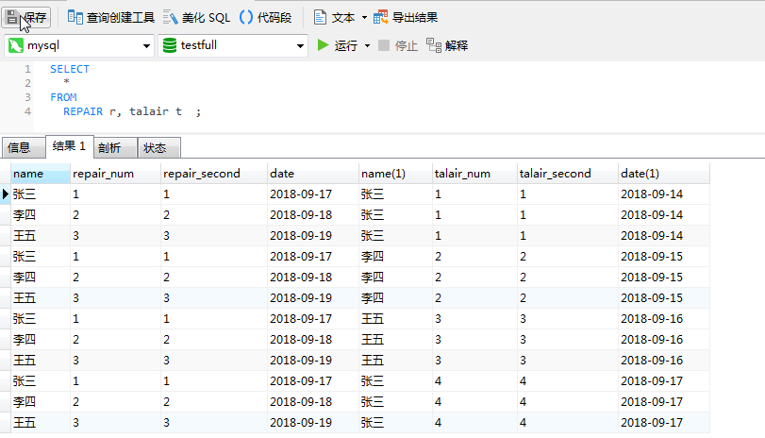
Task: Click date(1) cell 2018-09-14 in first row
Action: point(664,194)
